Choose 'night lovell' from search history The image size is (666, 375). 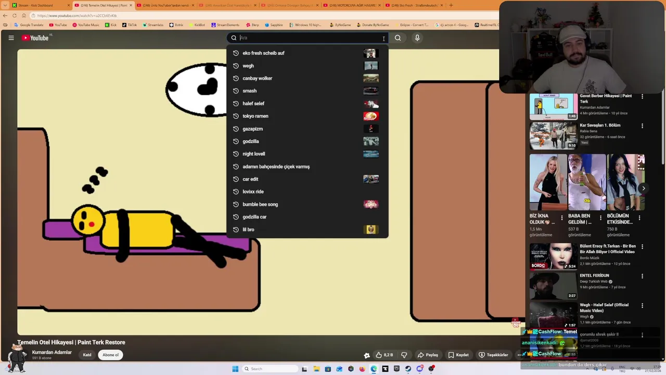click(307, 154)
